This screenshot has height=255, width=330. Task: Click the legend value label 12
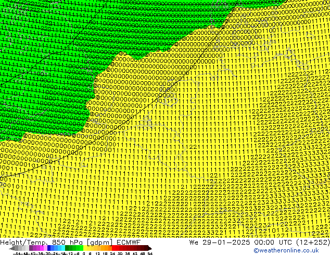97,253
